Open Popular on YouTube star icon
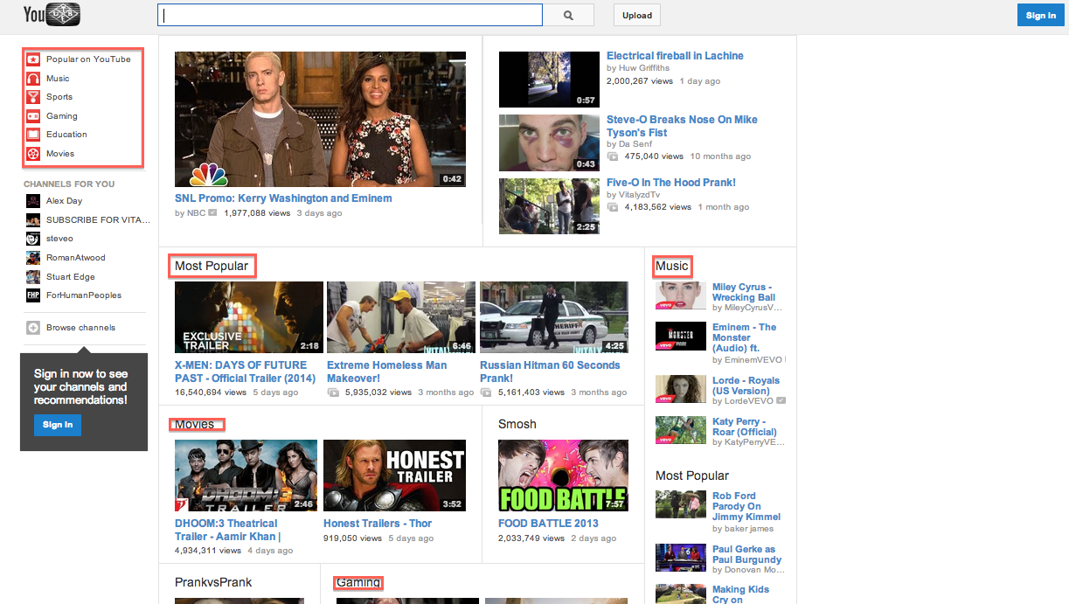 click(32, 59)
